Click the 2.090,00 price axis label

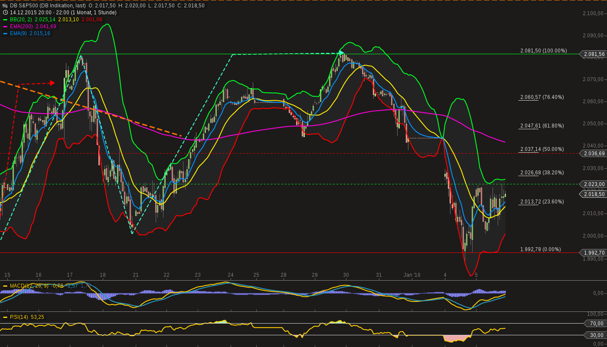(x=594, y=36)
